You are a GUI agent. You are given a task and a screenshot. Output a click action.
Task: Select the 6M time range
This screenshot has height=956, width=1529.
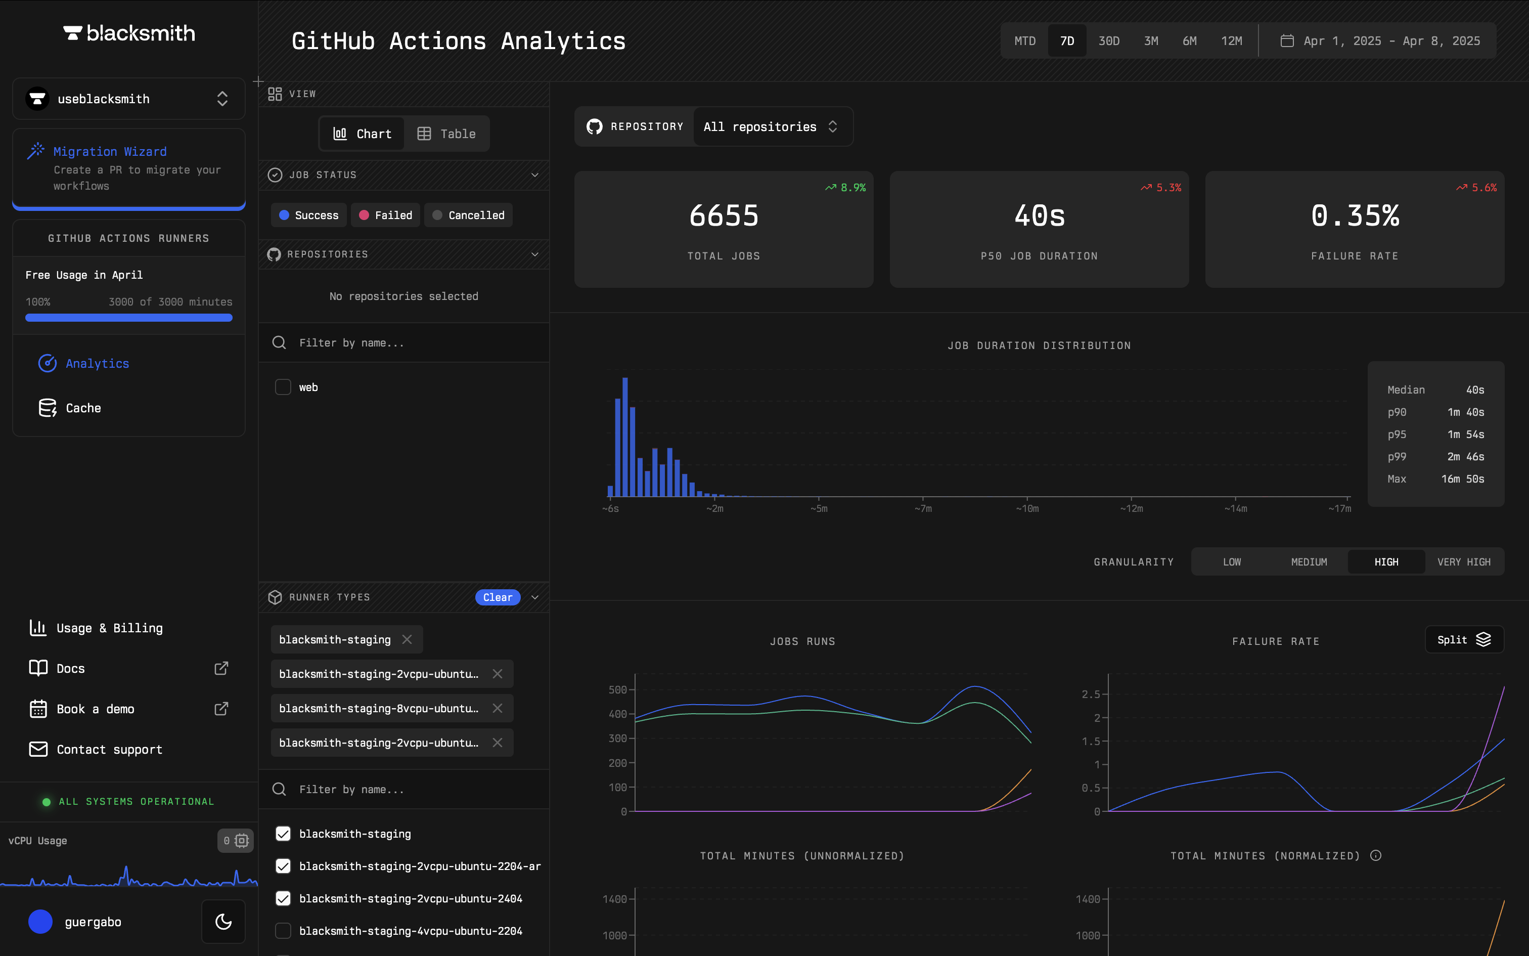coord(1190,40)
